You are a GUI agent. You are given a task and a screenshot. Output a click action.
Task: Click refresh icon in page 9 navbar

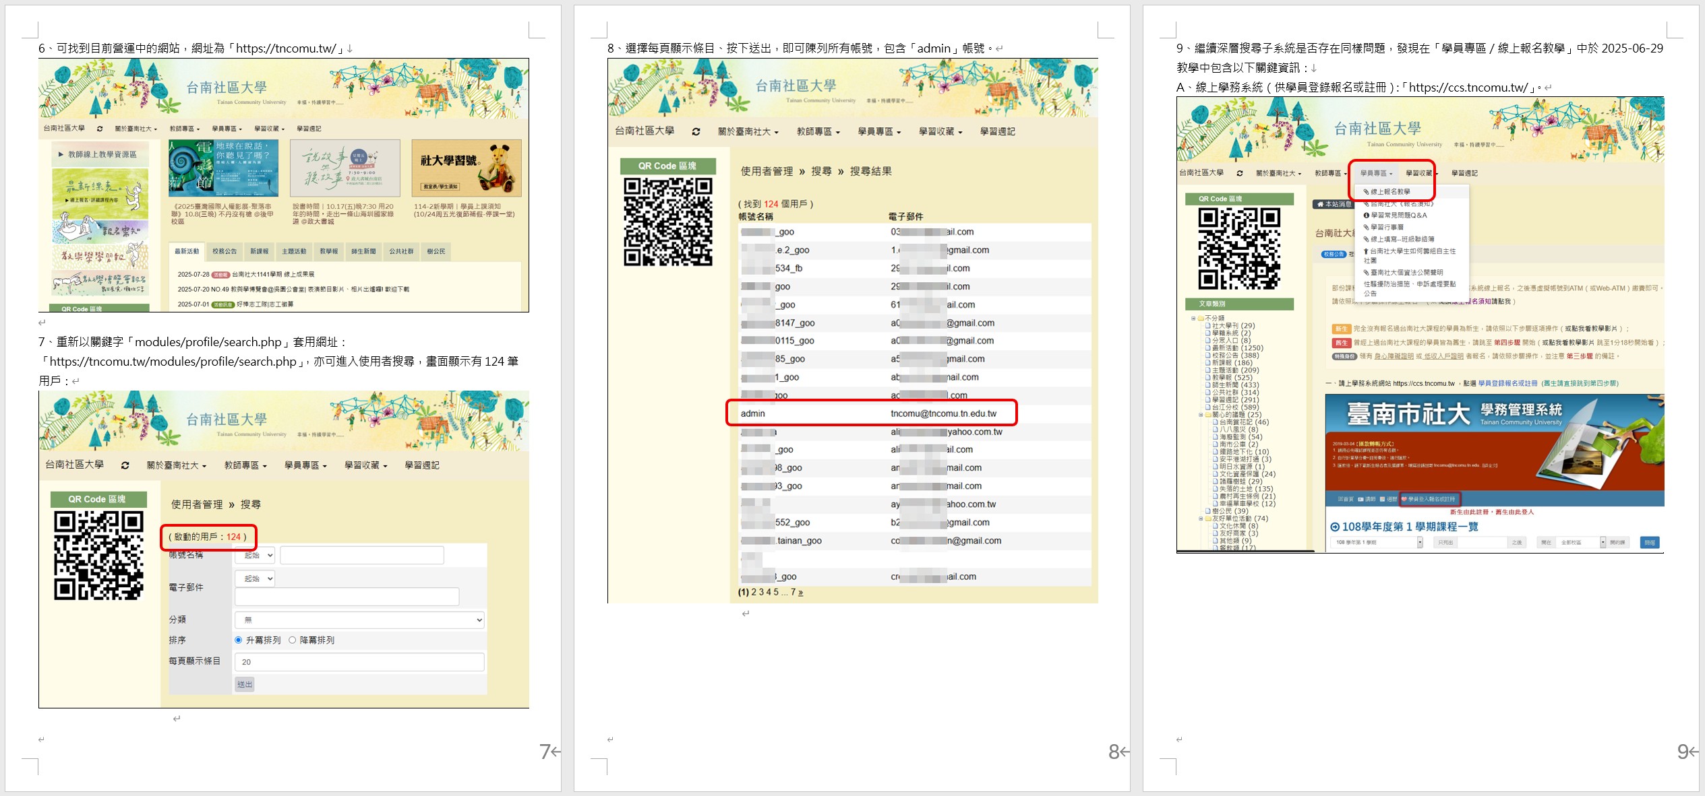click(1239, 173)
